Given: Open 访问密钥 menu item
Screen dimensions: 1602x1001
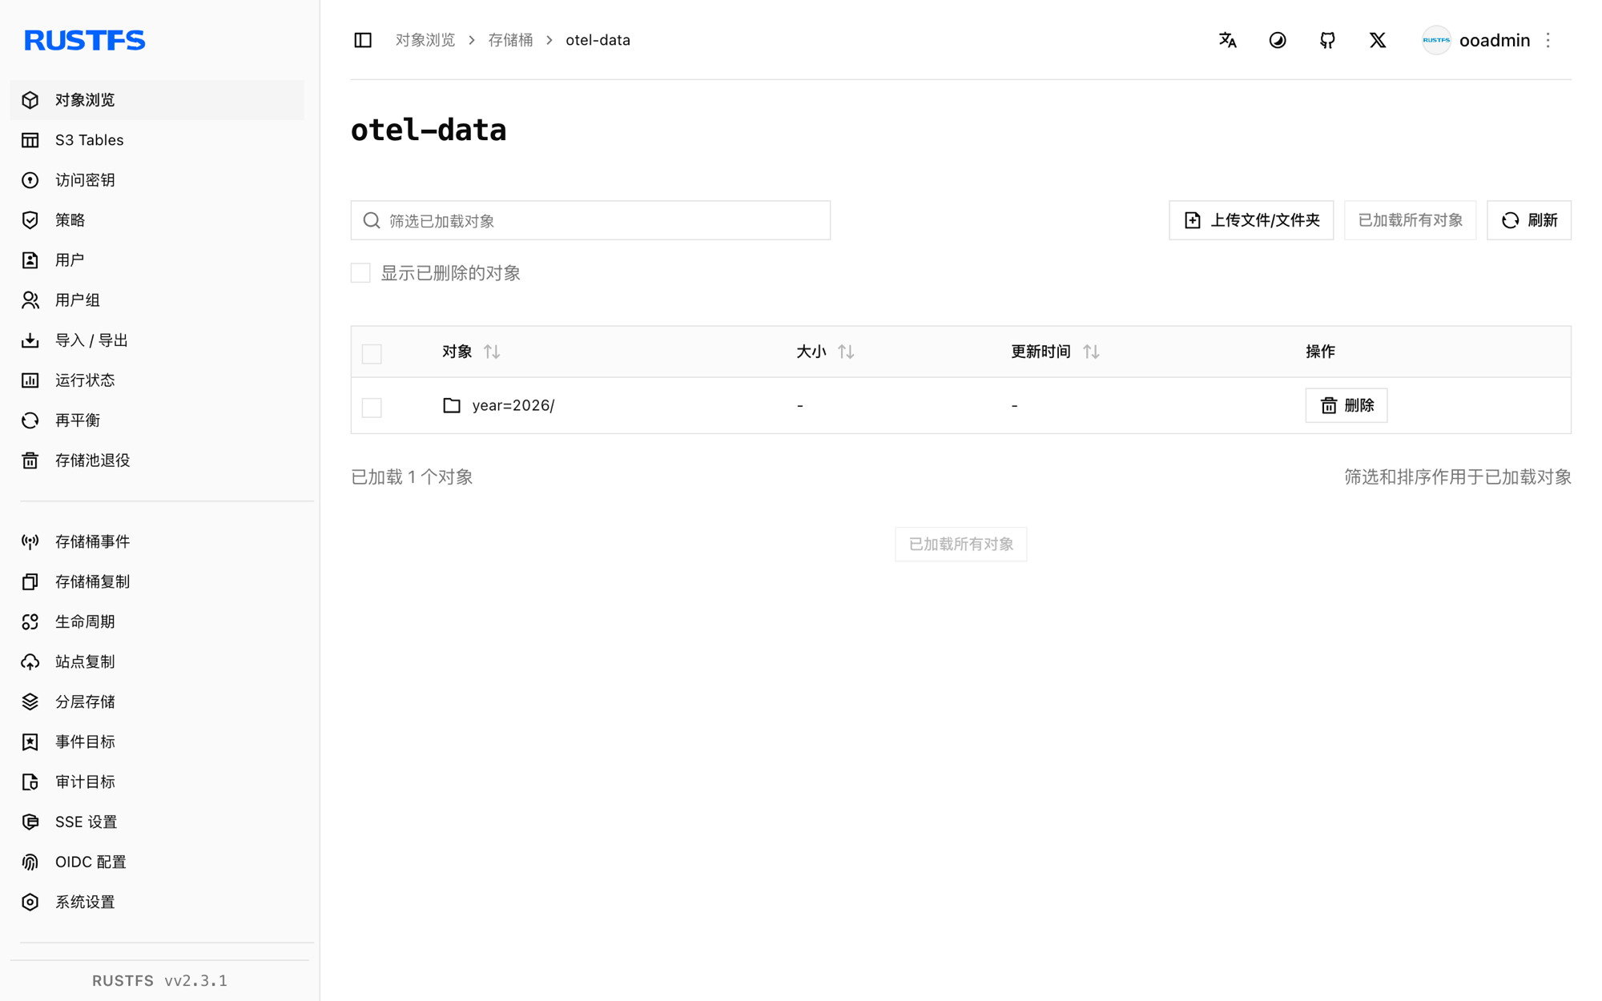Looking at the screenshot, I should (157, 180).
